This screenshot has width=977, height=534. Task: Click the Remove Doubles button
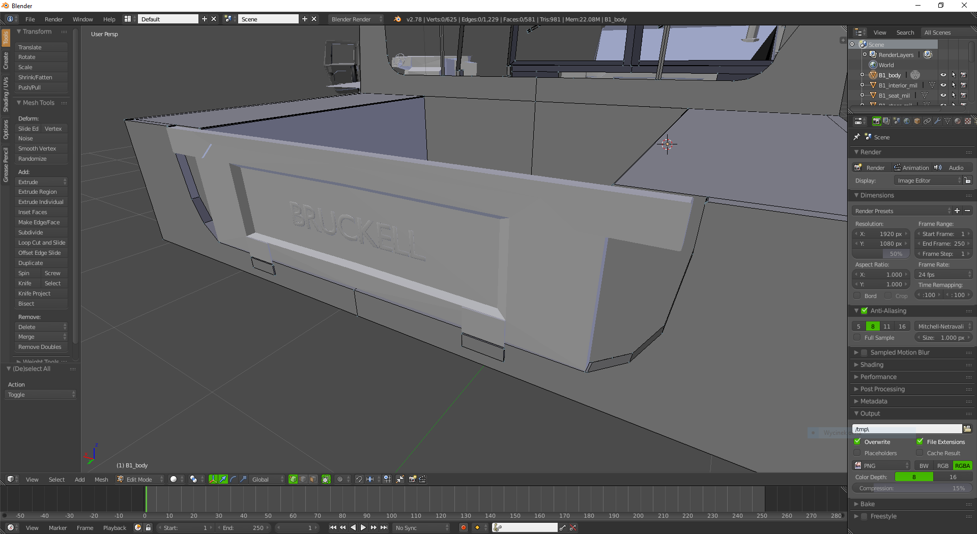(41, 347)
